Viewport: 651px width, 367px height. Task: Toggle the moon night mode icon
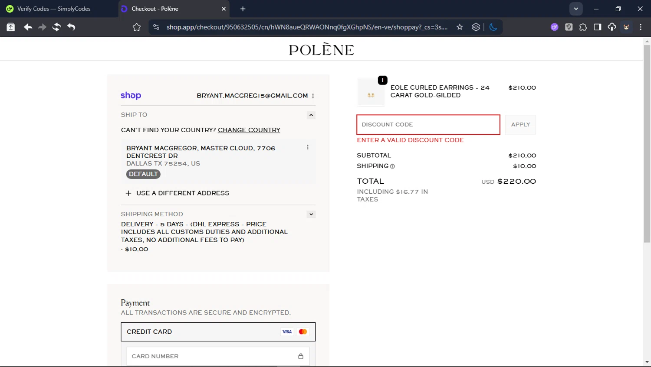click(493, 27)
